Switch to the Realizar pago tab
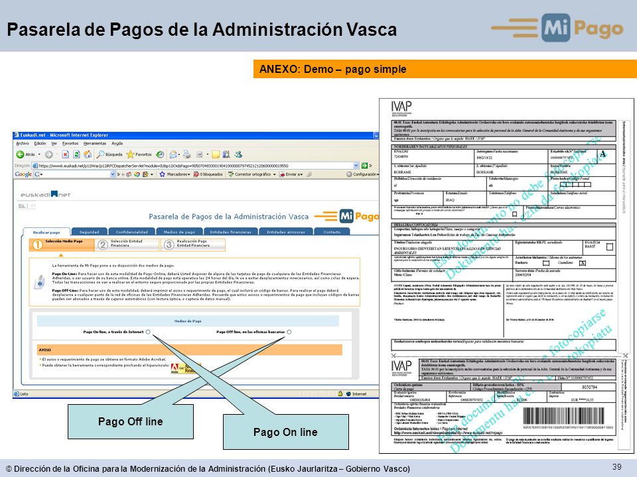Screen dimensions: 637x477 coord(46,232)
